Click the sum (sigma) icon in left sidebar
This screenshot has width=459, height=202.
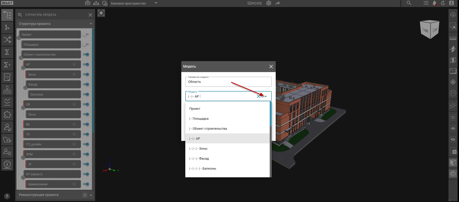coord(7,52)
